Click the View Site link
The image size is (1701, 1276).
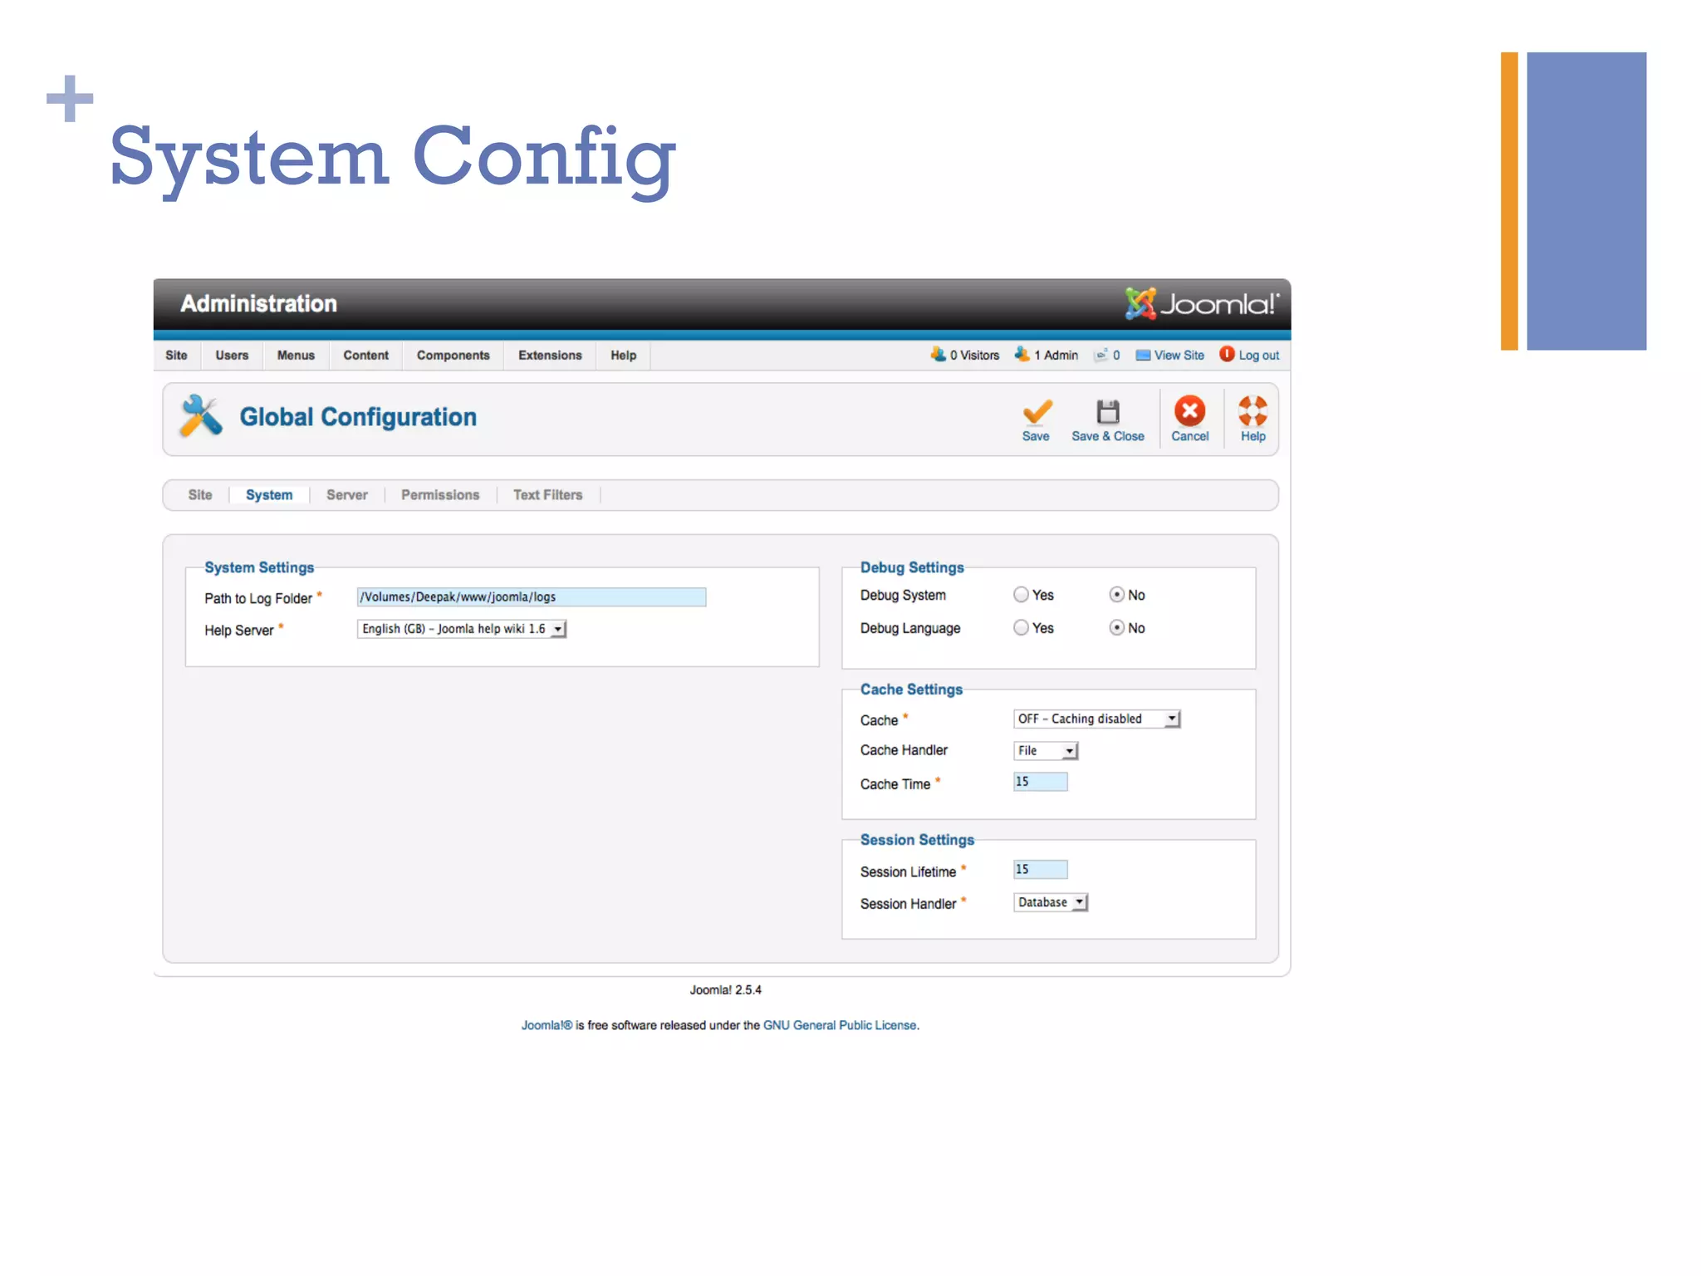click(1179, 355)
